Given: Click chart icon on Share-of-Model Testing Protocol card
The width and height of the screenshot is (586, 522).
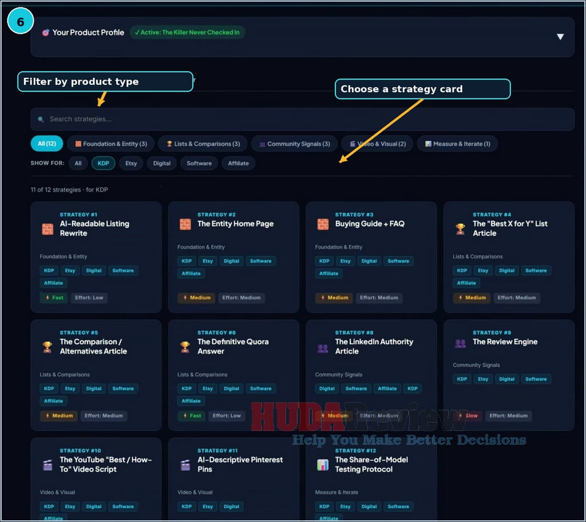Looking at the screenshot, I should (323, 465).
